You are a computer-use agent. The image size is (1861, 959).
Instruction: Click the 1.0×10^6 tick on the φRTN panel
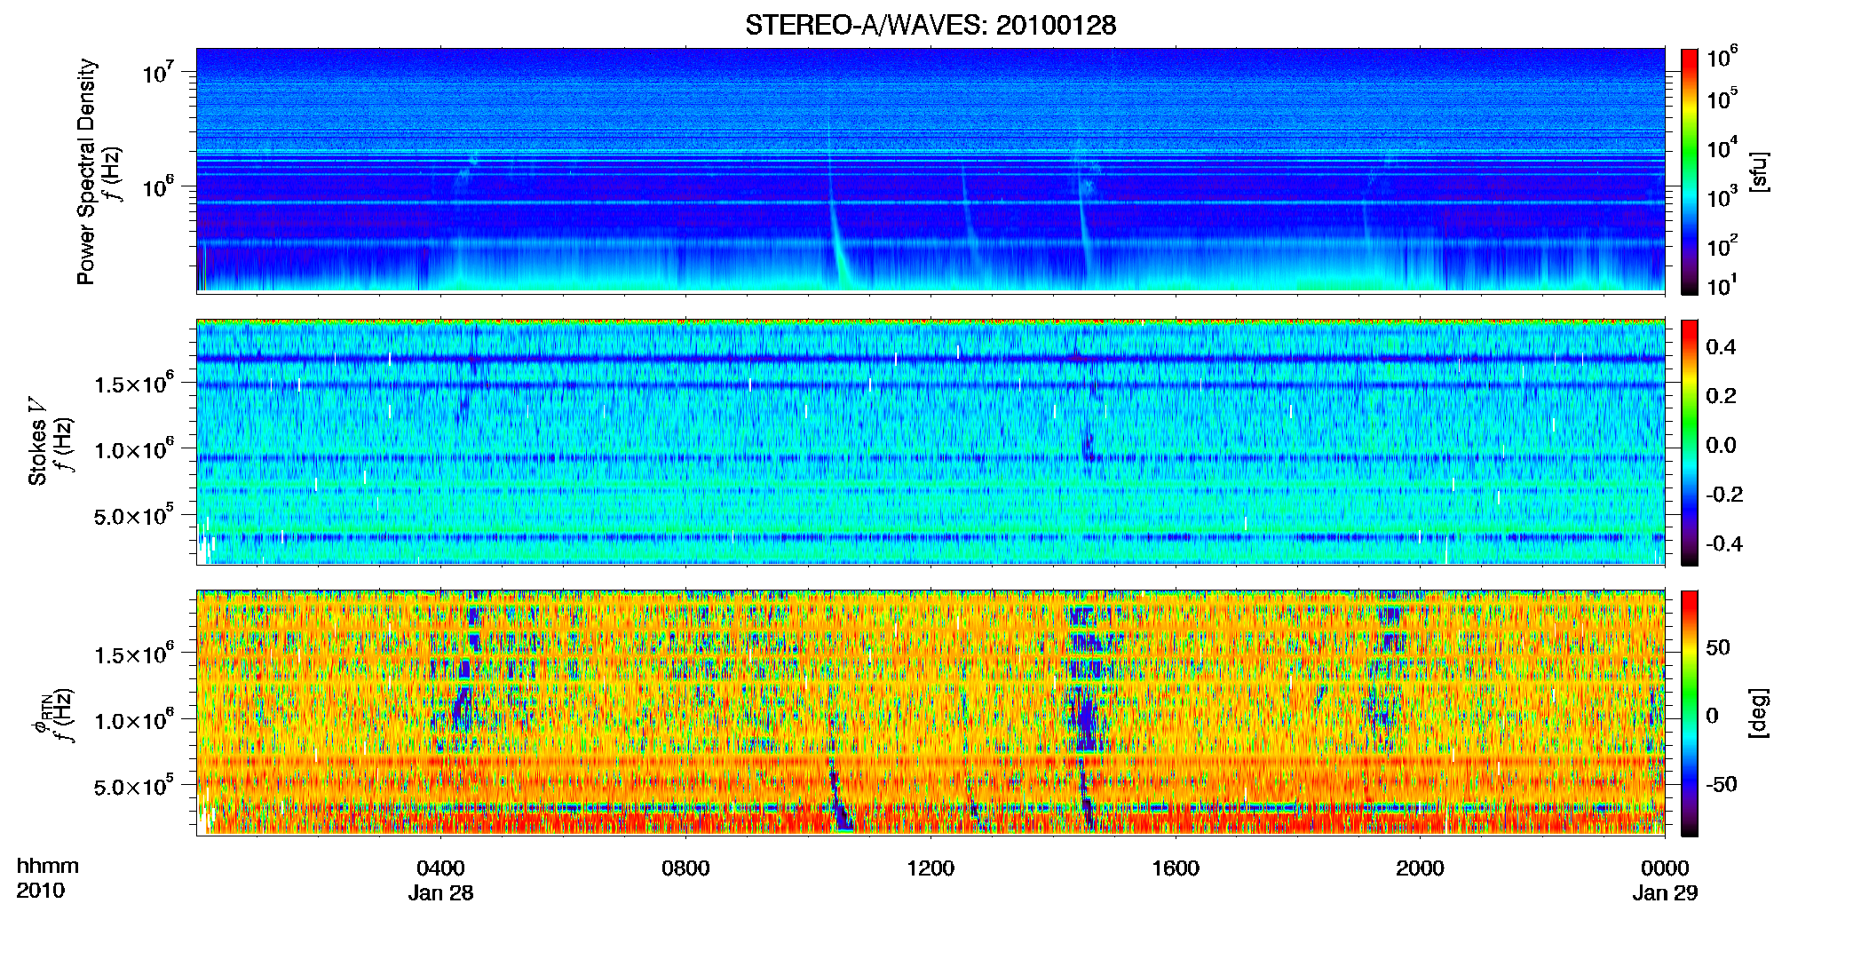[x=134, y=719]
